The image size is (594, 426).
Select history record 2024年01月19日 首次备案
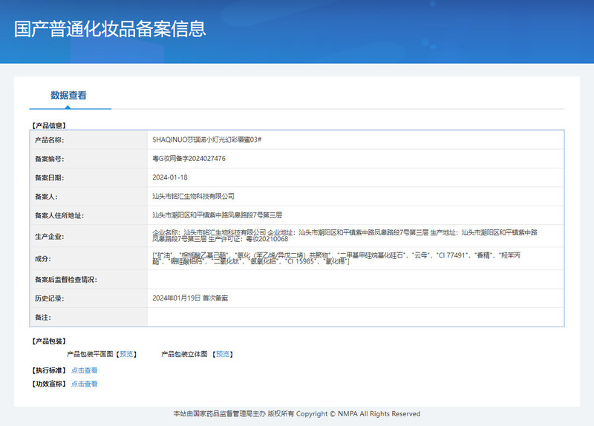tap(190, 298)
